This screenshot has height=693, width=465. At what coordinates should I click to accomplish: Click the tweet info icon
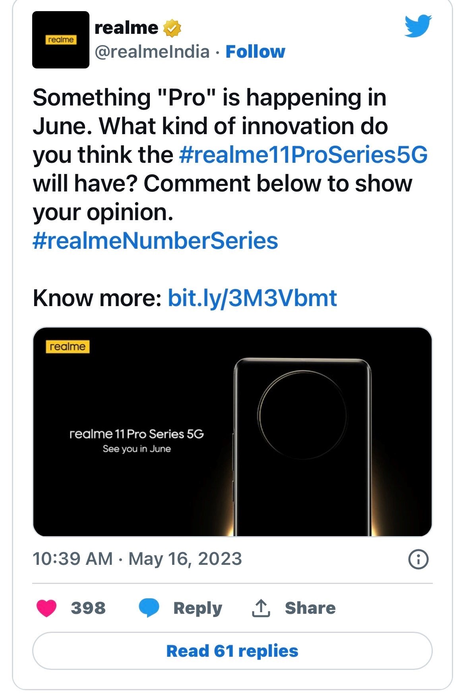pyautogui.click(x=418, y=559)
